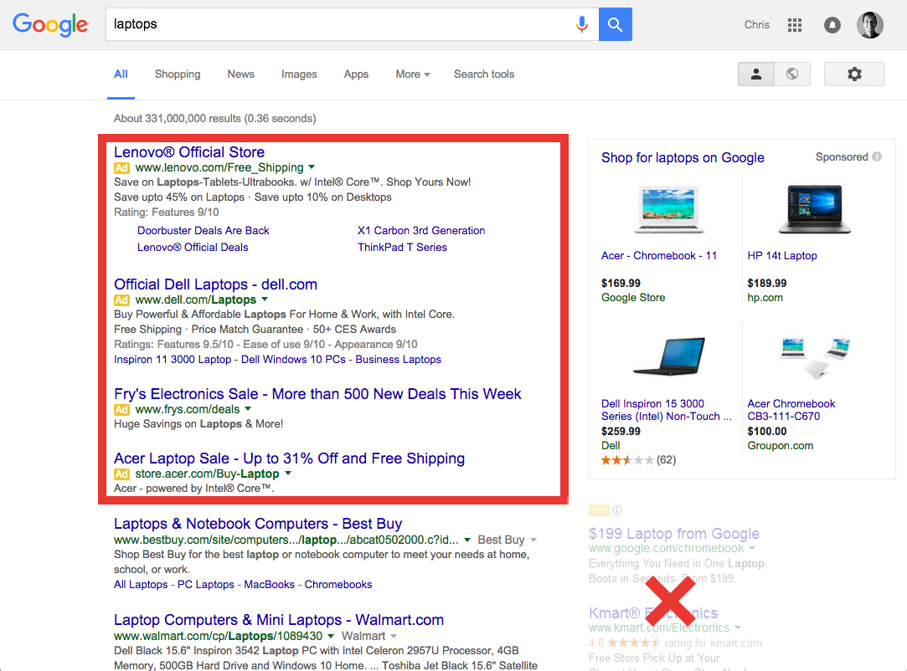The height and width of the screenshot is (671, 907).
Task: Open MacBooks sitelink
Action: (269, 584)
